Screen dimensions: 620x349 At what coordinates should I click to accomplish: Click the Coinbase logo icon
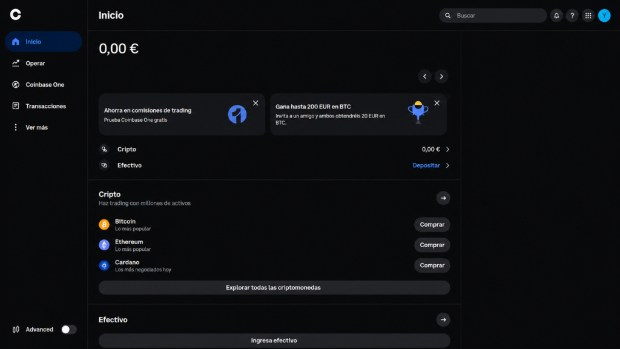click(15, 15)
